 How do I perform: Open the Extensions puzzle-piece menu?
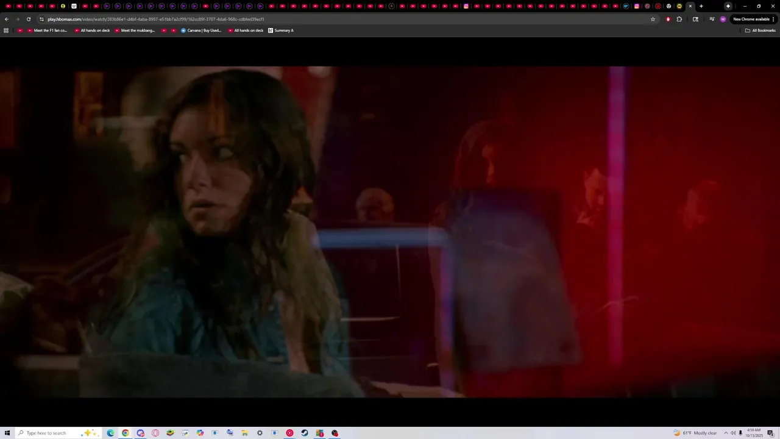pyautogui.click(x=679, y=19)
